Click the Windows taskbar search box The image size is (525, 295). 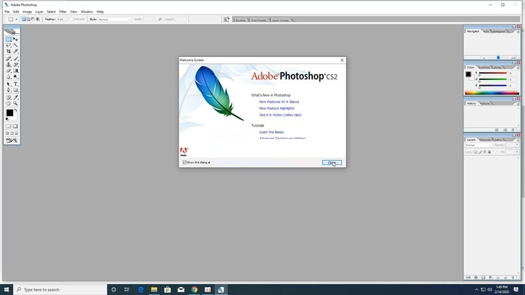coord(60,290)
